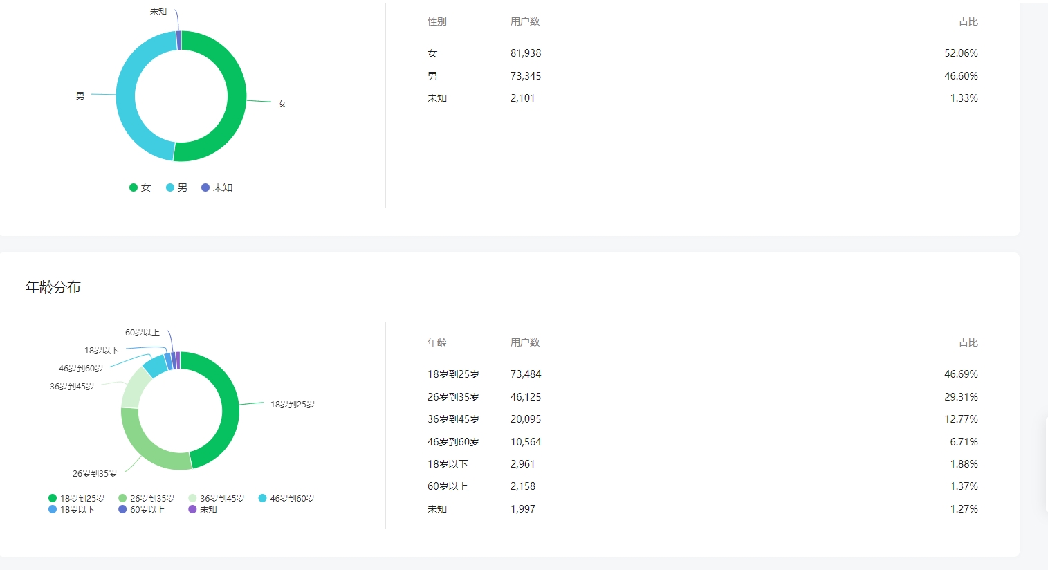Screen dimensions: 1048x570
Task: Click the 占比 header in age table
Action: pyautogui.click(x=968, y=342)
